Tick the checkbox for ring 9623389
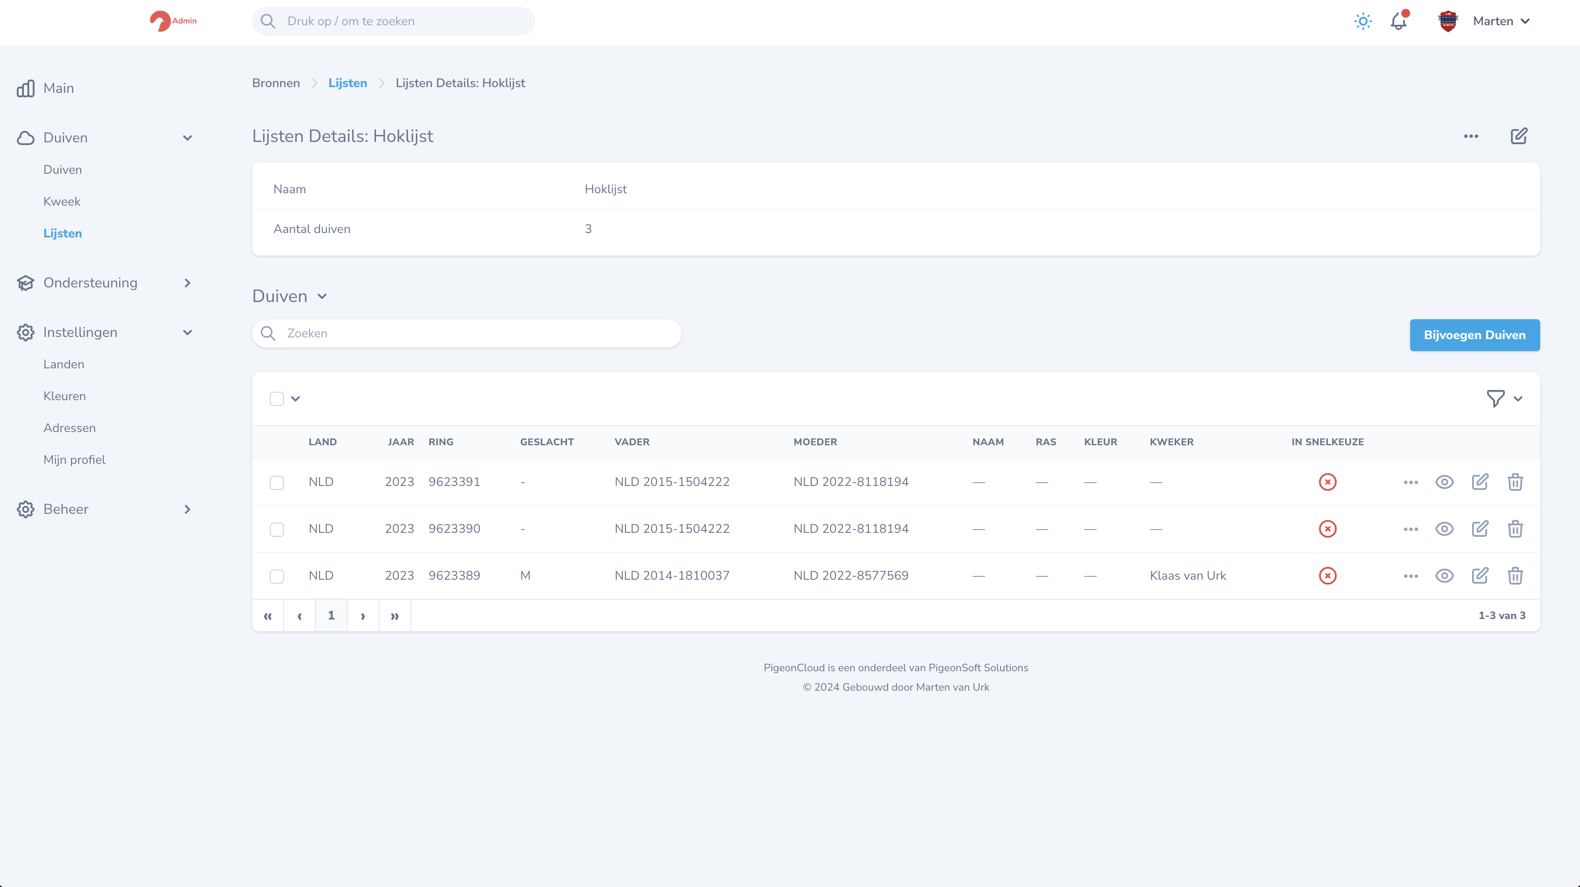This screenshot has height=887, width=1580. [276, 577]
